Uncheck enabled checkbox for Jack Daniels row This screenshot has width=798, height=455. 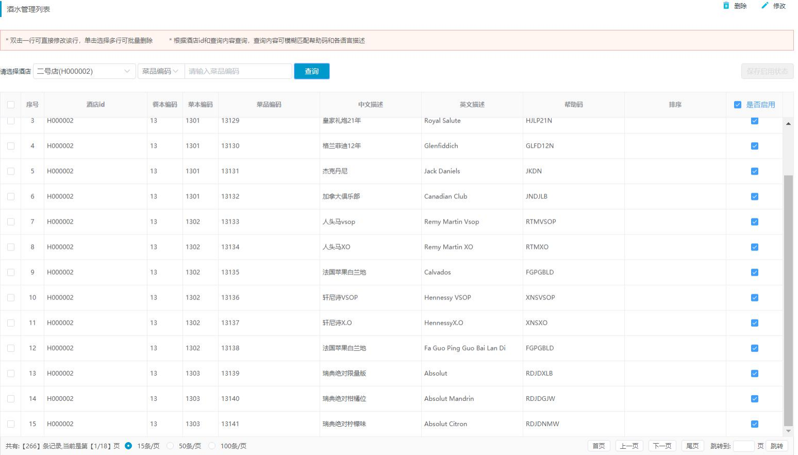755,171
